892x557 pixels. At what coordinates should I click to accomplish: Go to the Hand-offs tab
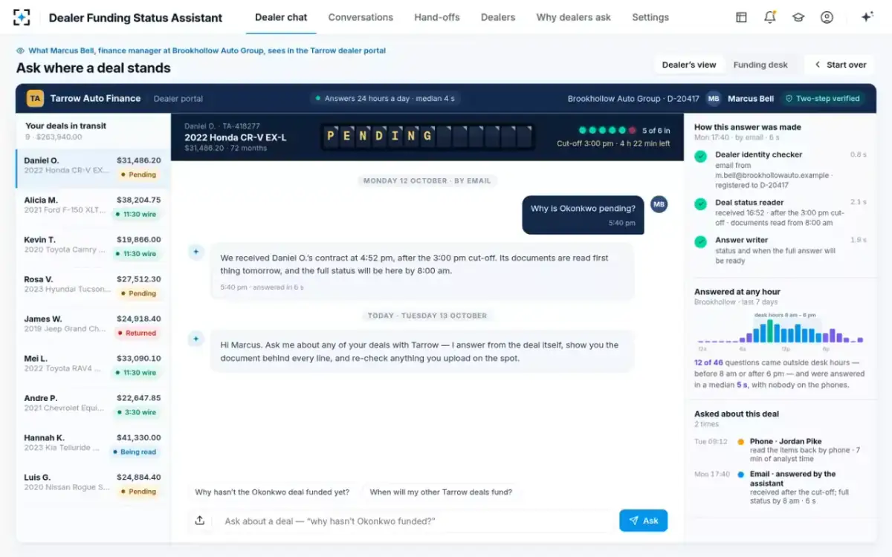click(437, 17)
